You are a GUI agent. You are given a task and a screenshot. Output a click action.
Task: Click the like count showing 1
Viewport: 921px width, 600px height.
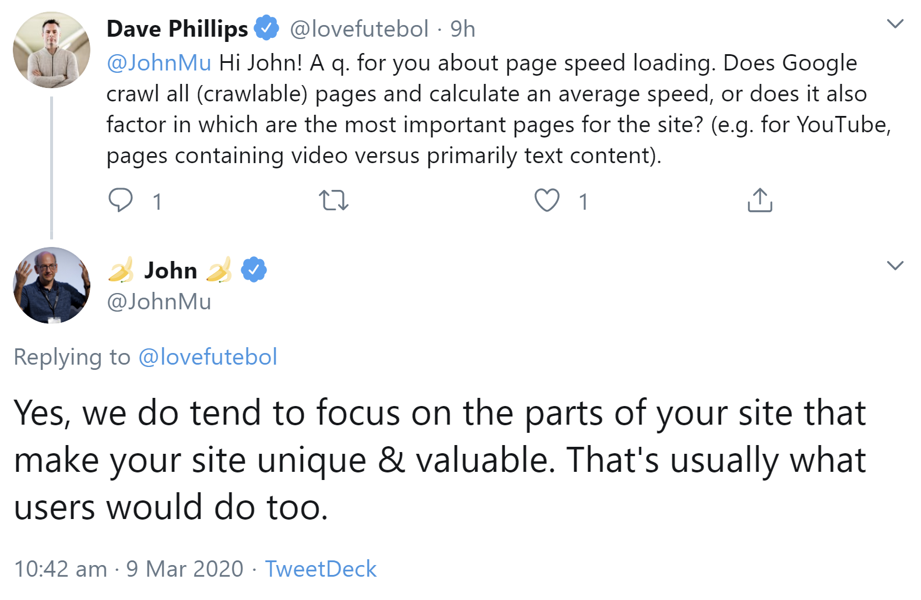(x=582, y=200)
